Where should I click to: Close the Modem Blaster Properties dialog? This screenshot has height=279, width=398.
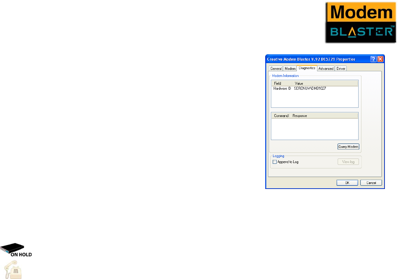click(380, 59)
